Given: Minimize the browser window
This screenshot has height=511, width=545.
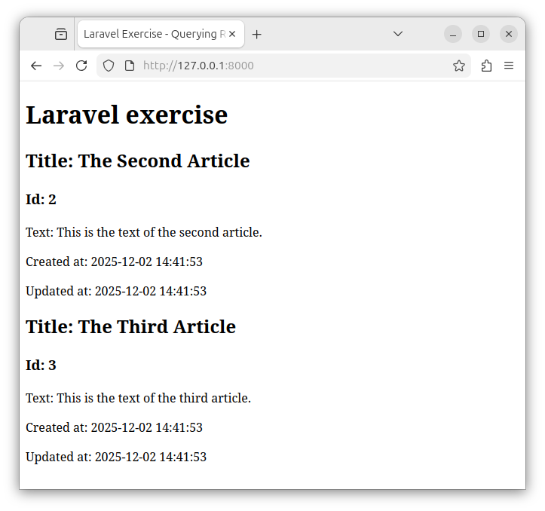Looking at the screenshot, I should 453,34.
